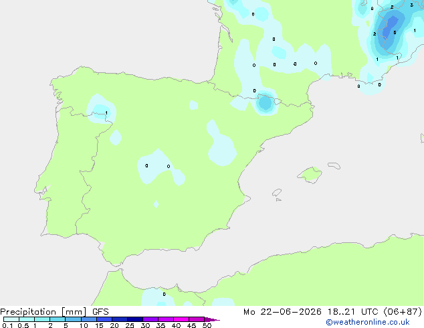The image size is (424, 328).
Task: Click the over-50 arrow tip of the legend
Action: pyautogui.click(x=212, y=319)
